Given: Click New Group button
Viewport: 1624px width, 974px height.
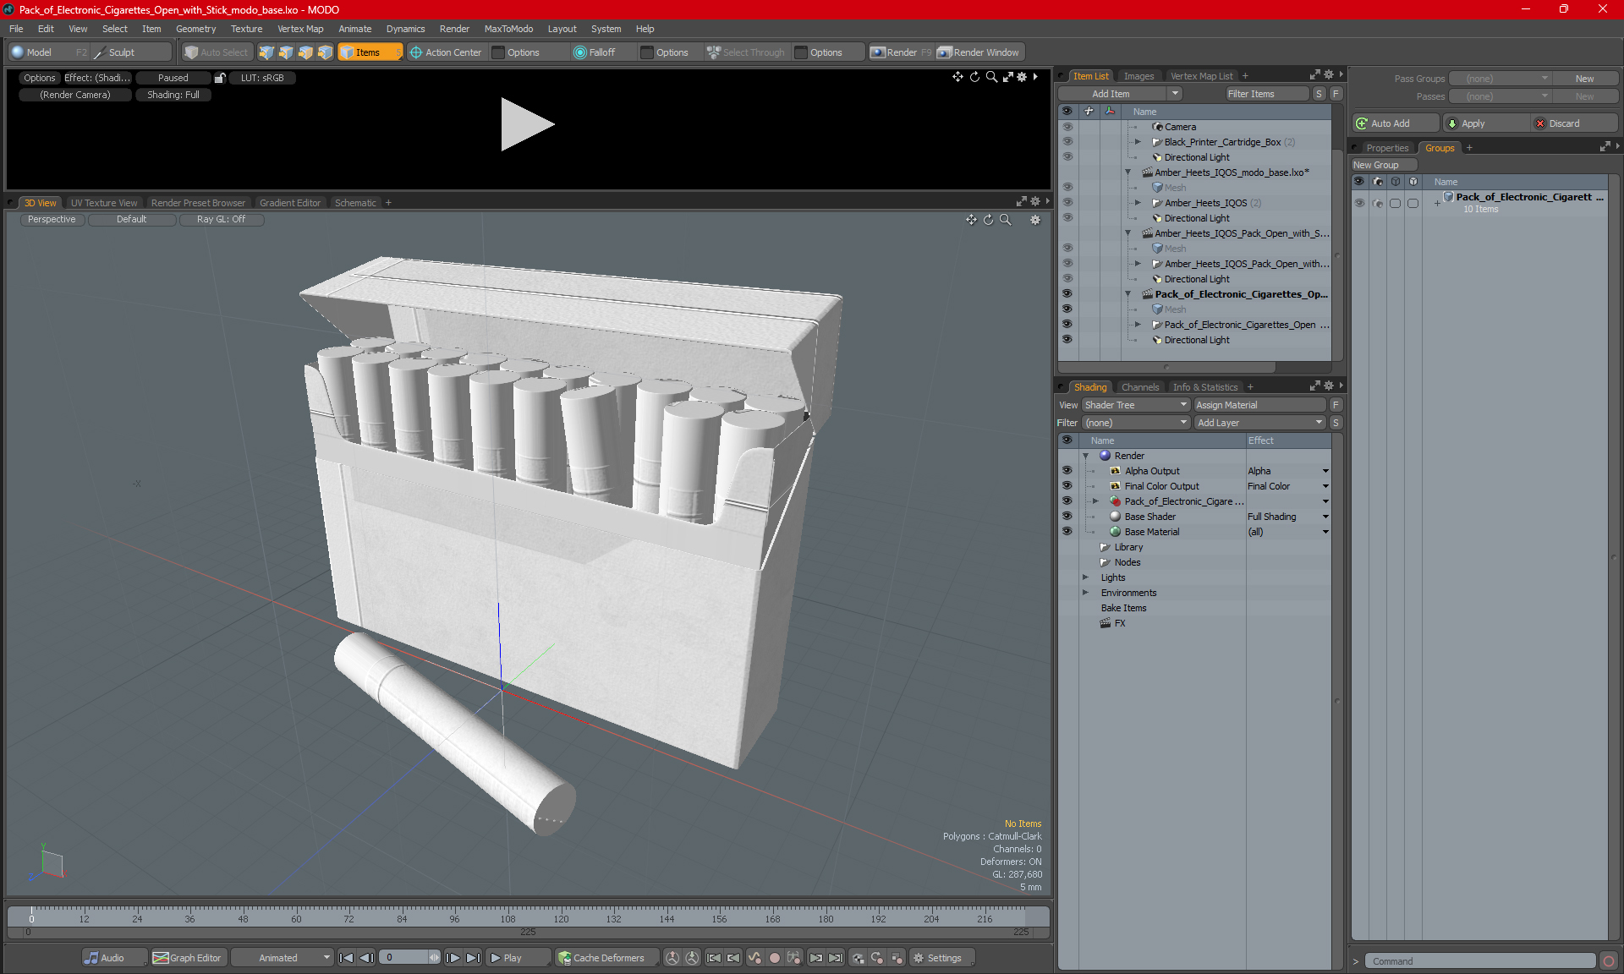Looking at the screenshot, I should [1384, 165].
